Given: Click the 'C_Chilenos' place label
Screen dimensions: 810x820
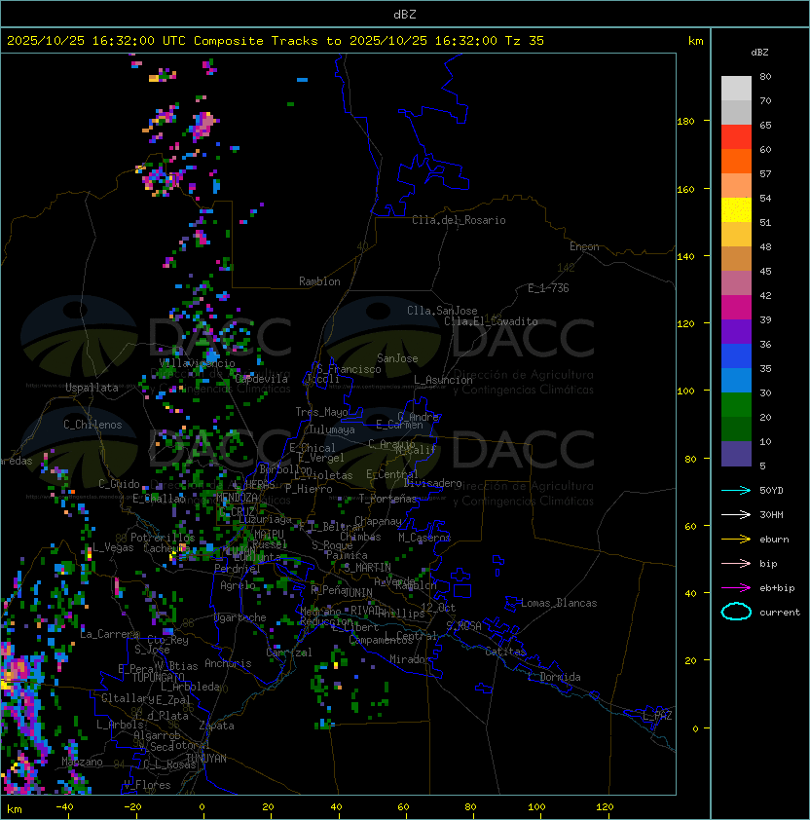Looking at the screenshot, I should click(x=92, y=425).
